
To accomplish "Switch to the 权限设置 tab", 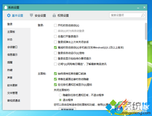I will (x=61, y=15).
